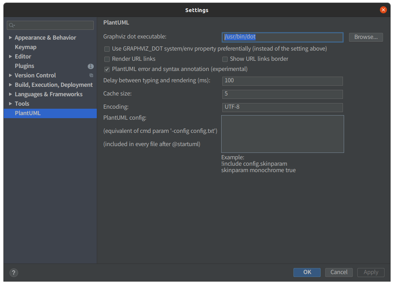Viewport: 394px width, 285px height.
Task: Expand Appearance & Behavior arrow
Action: pos(10,37)
